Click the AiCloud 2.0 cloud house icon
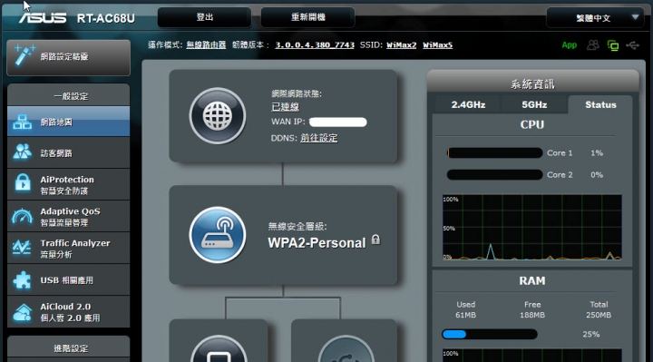 pos(22,312)
